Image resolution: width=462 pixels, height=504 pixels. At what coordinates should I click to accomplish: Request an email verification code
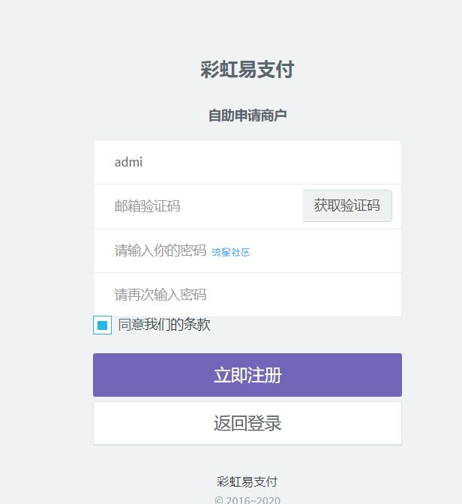347,205
